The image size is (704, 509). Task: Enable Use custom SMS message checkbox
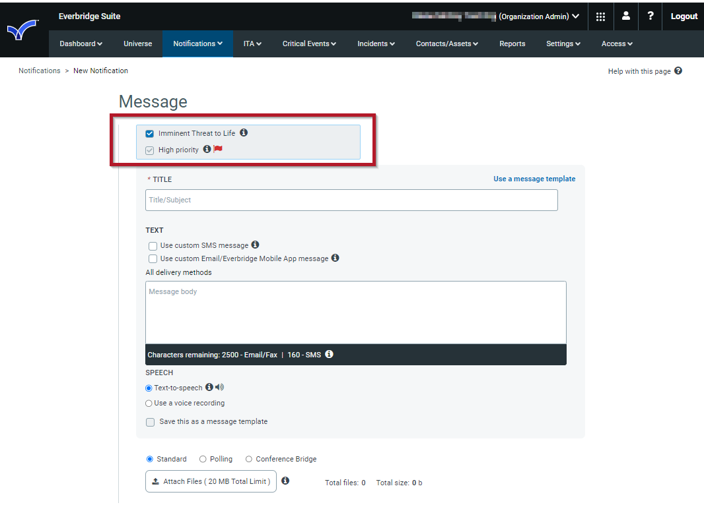tap(153, 245)
